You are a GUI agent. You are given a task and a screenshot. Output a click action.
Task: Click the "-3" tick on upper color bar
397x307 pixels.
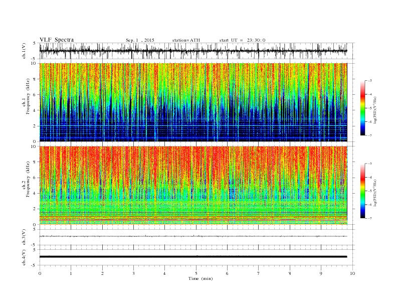pos(370,81)
